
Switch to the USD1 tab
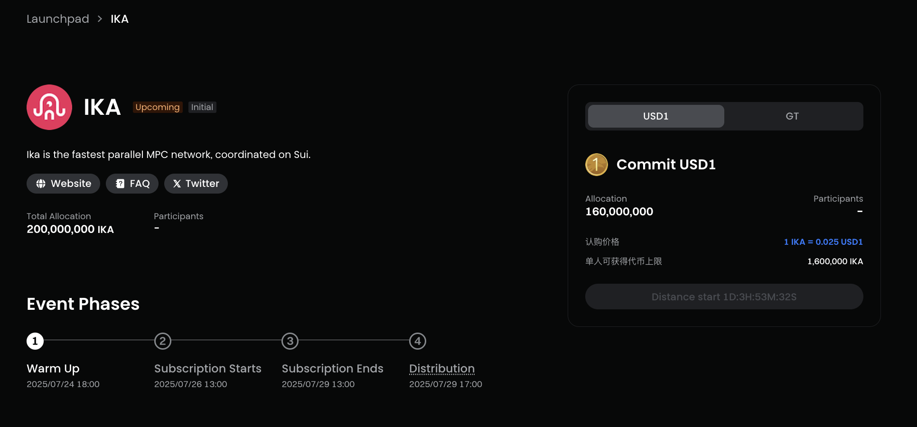[x=656, y=116]
